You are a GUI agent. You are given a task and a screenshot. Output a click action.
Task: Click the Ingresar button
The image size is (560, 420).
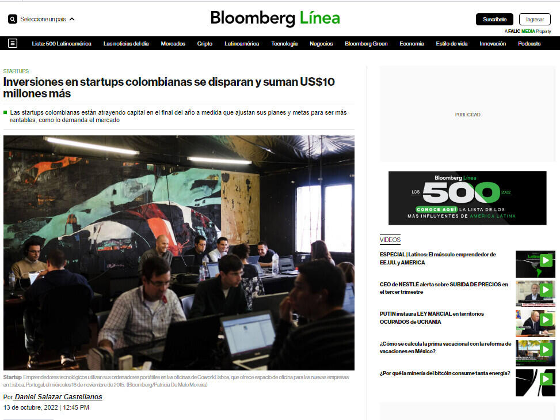(x=535, y=20)
